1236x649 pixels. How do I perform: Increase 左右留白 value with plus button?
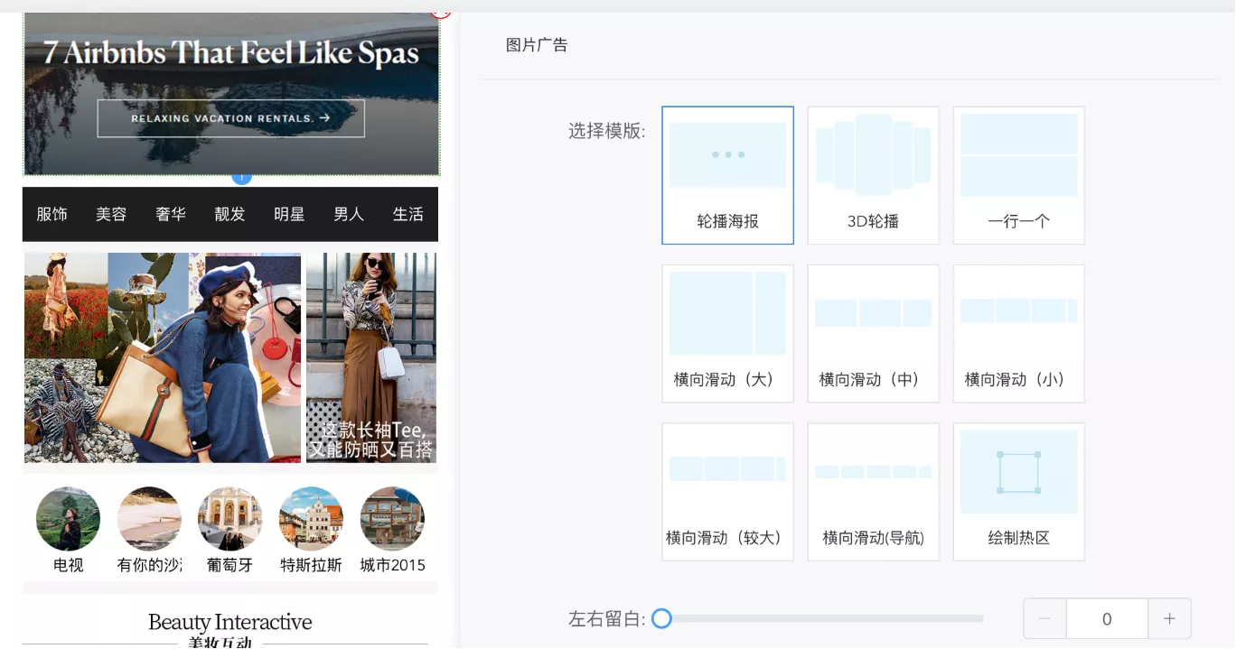click(1169, 619)
